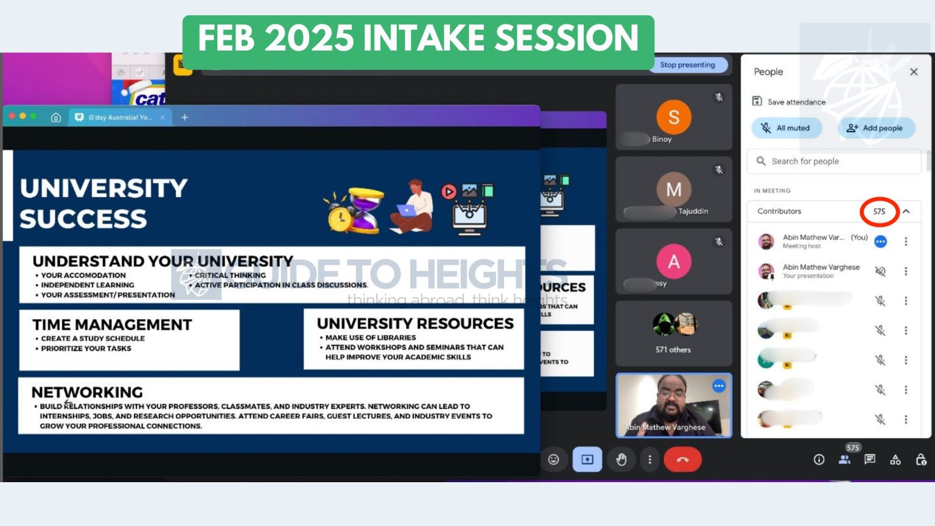Click the Search for people field
This screenshot has height=526, width=935.
(834, 161)
